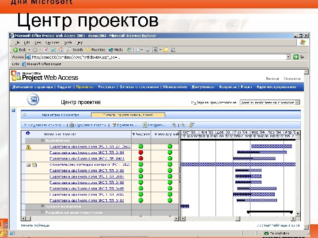Click the 'Печать таблицы' link
318x238 pixels.
pyautogui.click(x=35, y=225)
